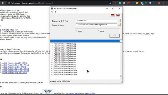Select log line FILE1235.CHK identified as .jpg
The width and height of the screenshot is (168, 95).
tap(64, 54)
